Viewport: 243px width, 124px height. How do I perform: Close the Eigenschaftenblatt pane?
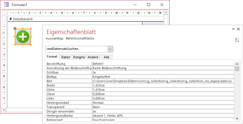238,29
